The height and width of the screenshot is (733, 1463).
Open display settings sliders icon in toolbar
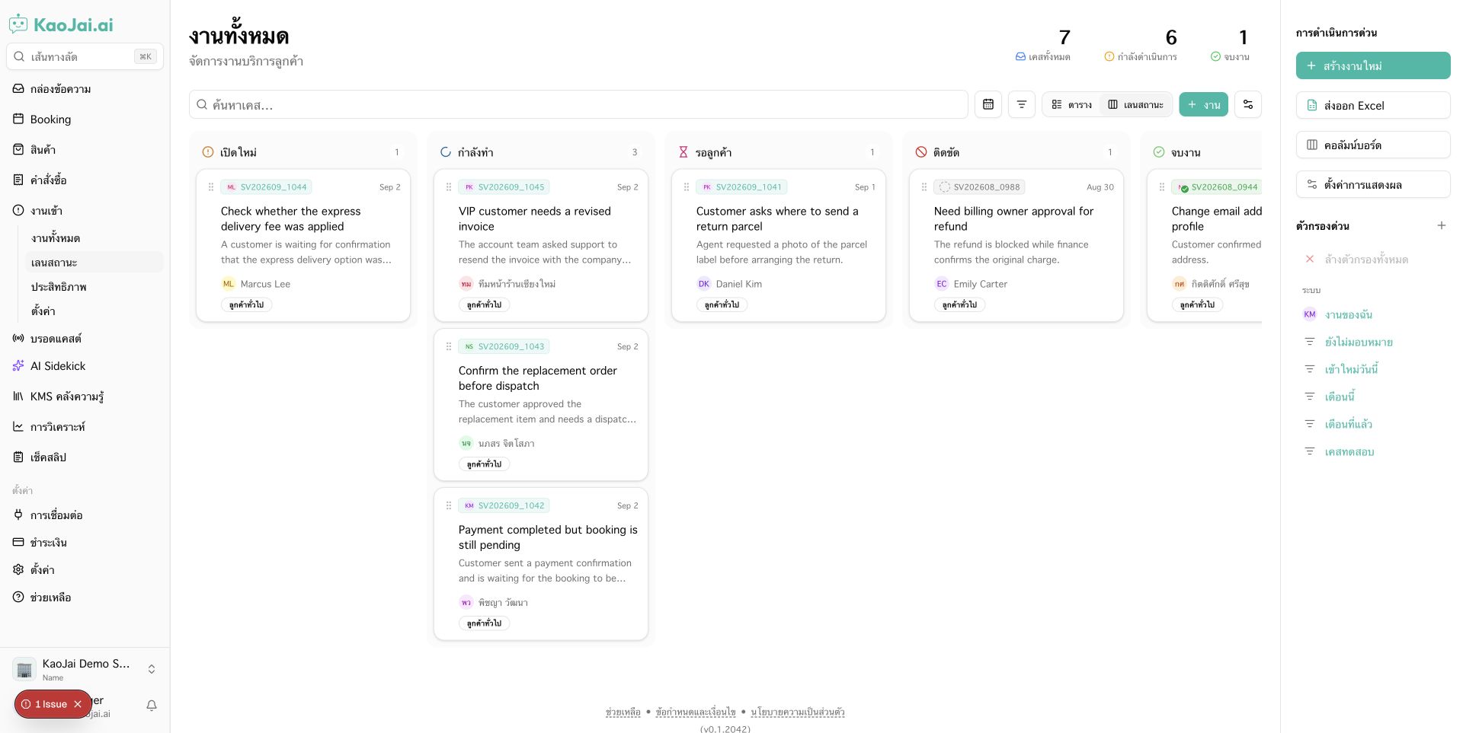pos(1248,104)
